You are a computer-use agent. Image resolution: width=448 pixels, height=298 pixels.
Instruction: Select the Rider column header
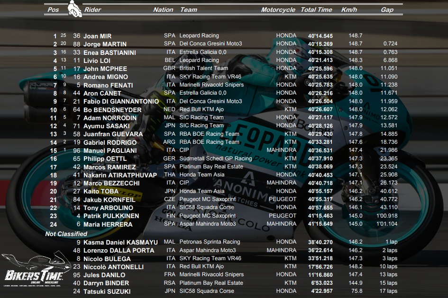coord(92,9)
